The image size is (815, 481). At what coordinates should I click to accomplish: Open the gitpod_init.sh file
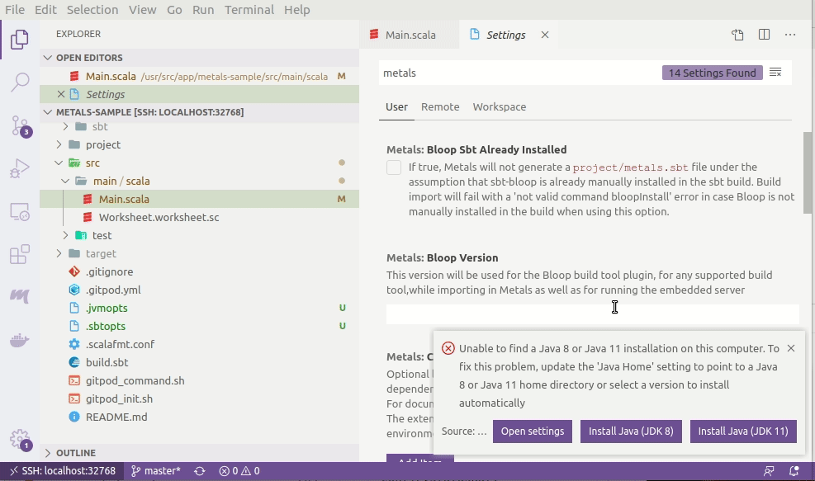pyautogui.click(x=199, y=399)
